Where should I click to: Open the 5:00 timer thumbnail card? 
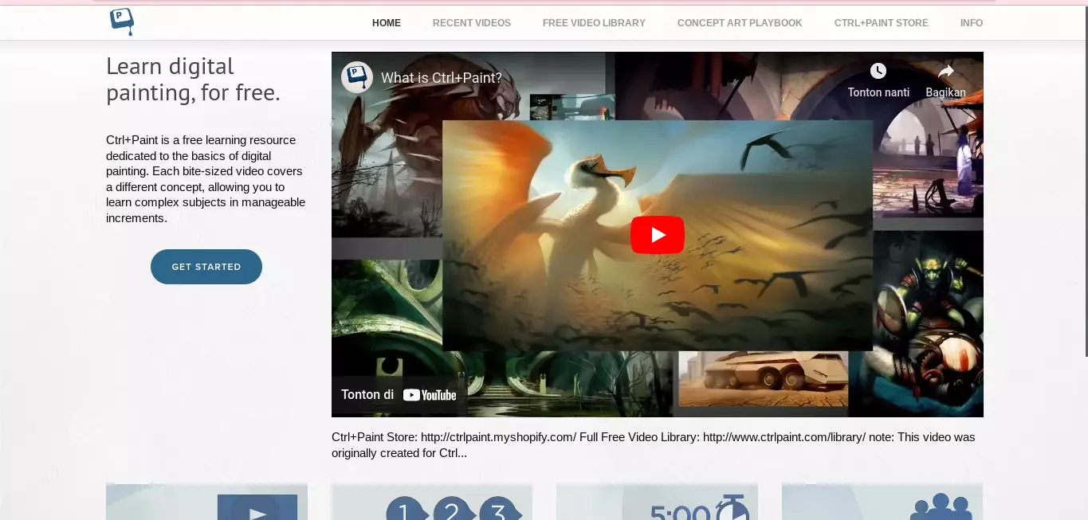click(x=657, y=502)
